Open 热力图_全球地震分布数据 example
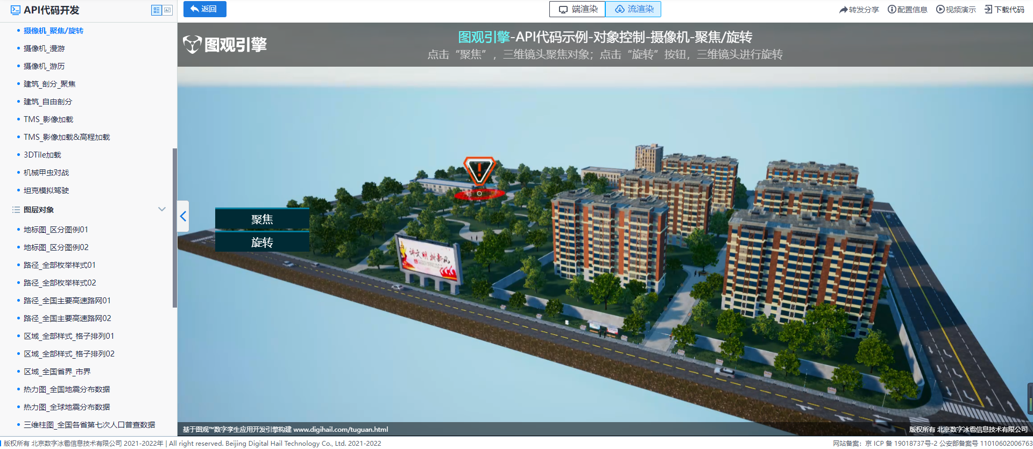The height and width of the screenshot is (449, 1033). (x=67, y=407)
